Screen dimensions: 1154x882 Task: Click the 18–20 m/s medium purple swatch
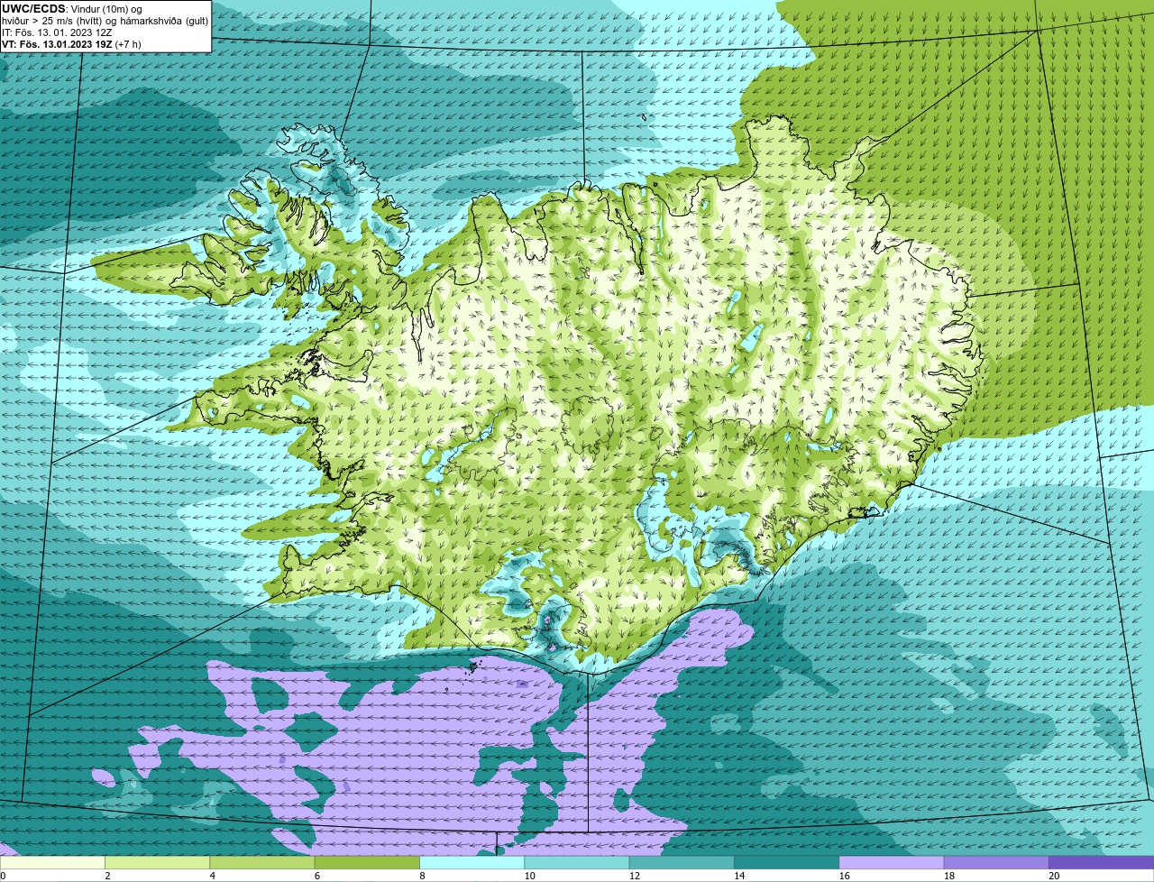tap(997, 863)
